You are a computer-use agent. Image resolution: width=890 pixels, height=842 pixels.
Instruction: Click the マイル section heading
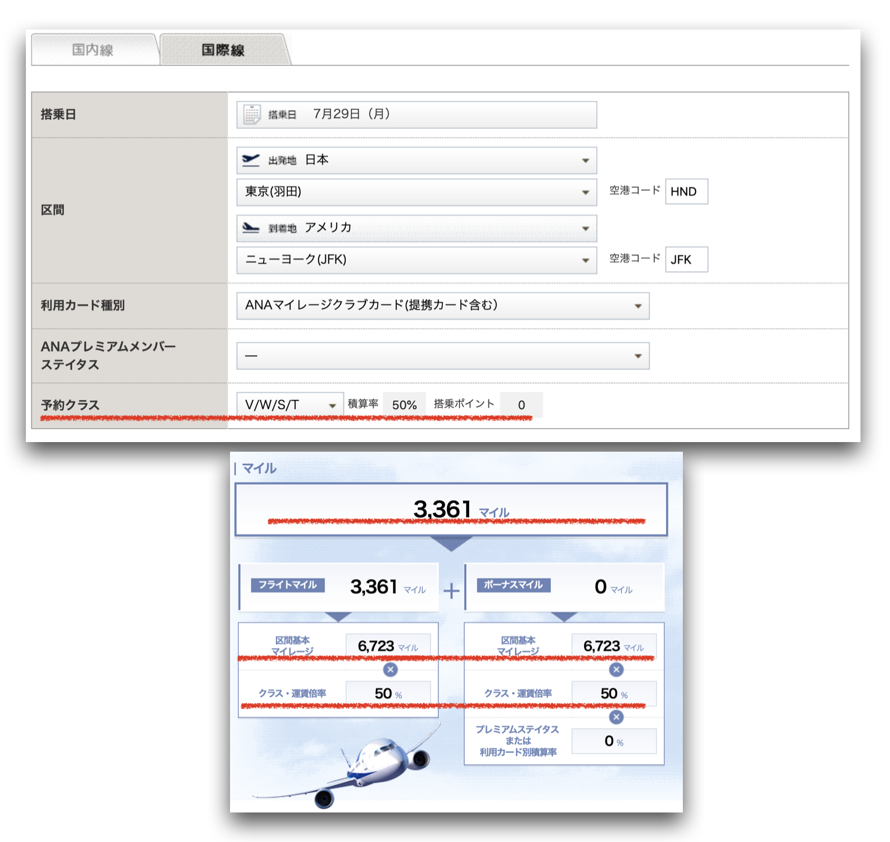click(259, 469)
